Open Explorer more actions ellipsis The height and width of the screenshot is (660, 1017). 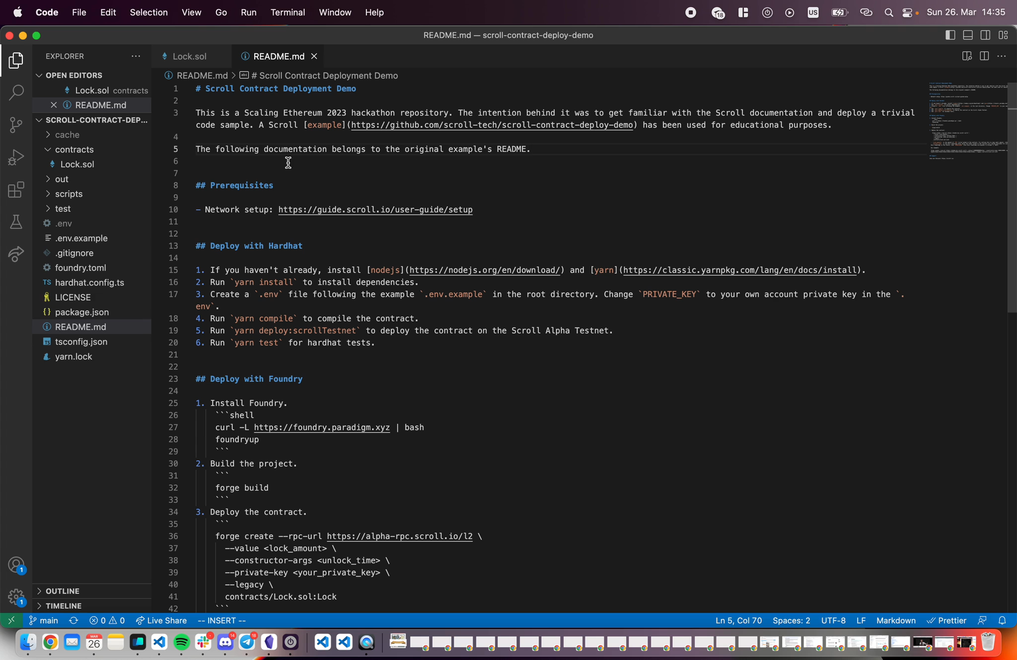coord(136,56)
